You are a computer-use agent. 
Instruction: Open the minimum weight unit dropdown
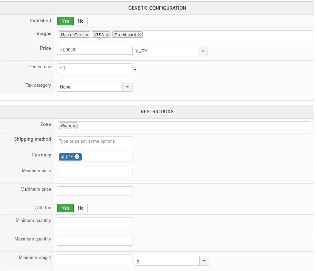click(204, 261)
